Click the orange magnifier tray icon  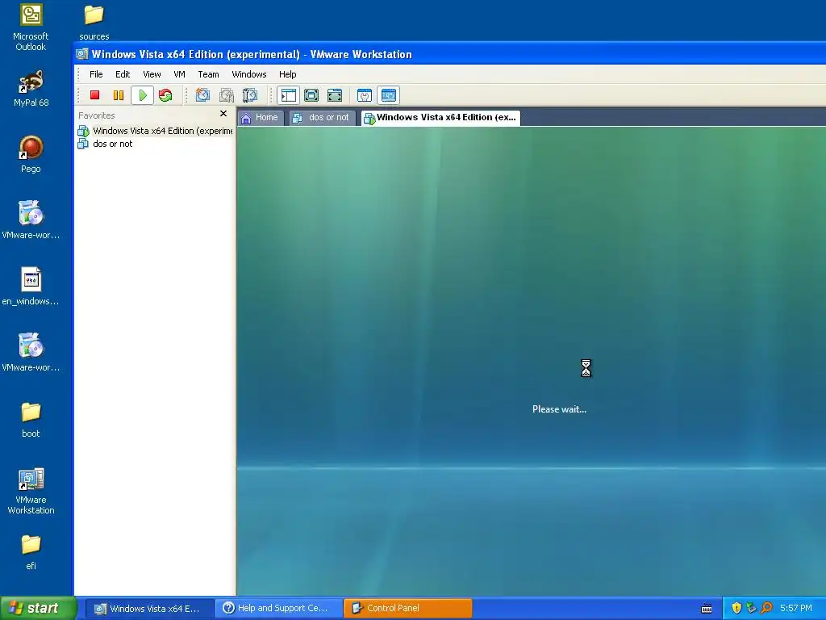[766, 609]
